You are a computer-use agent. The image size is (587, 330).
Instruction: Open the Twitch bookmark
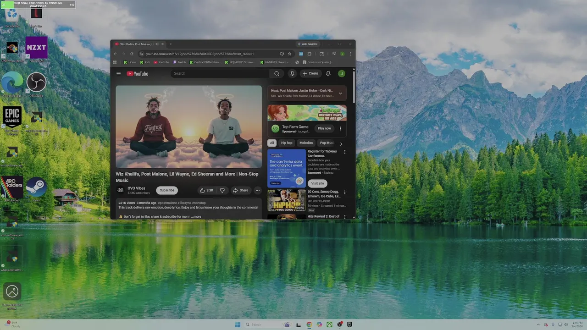click(x=179, y=62)
